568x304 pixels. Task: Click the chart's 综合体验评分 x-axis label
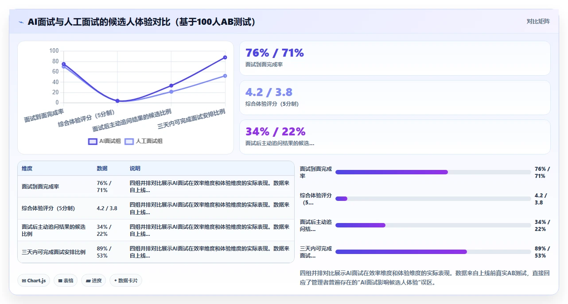click(x=86, y=119)
